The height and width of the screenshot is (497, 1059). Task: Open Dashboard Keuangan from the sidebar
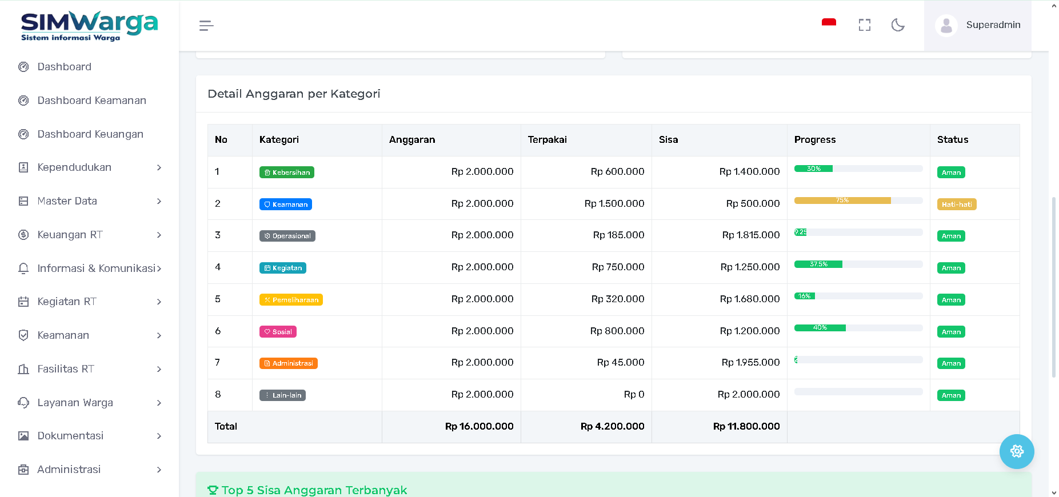[x=90, y=134]
